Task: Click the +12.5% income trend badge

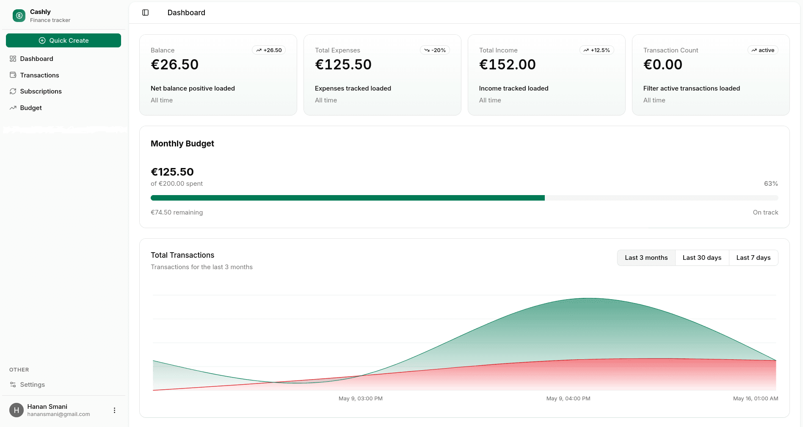Action: pyautogui.click(x=597, y=50)
